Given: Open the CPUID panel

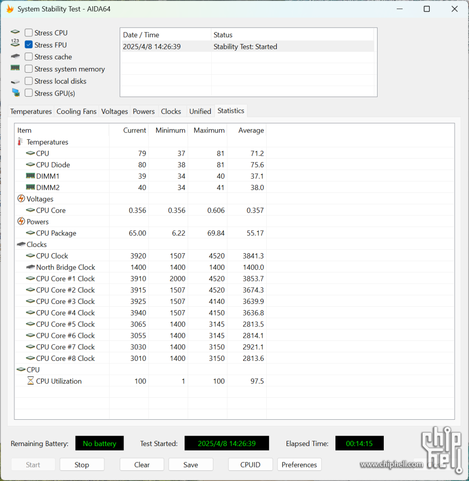Looking at the screenshot, I should click(x=250, y=465).
